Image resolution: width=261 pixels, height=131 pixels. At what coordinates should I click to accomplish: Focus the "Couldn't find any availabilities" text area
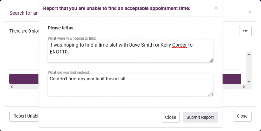coord(130,86)
